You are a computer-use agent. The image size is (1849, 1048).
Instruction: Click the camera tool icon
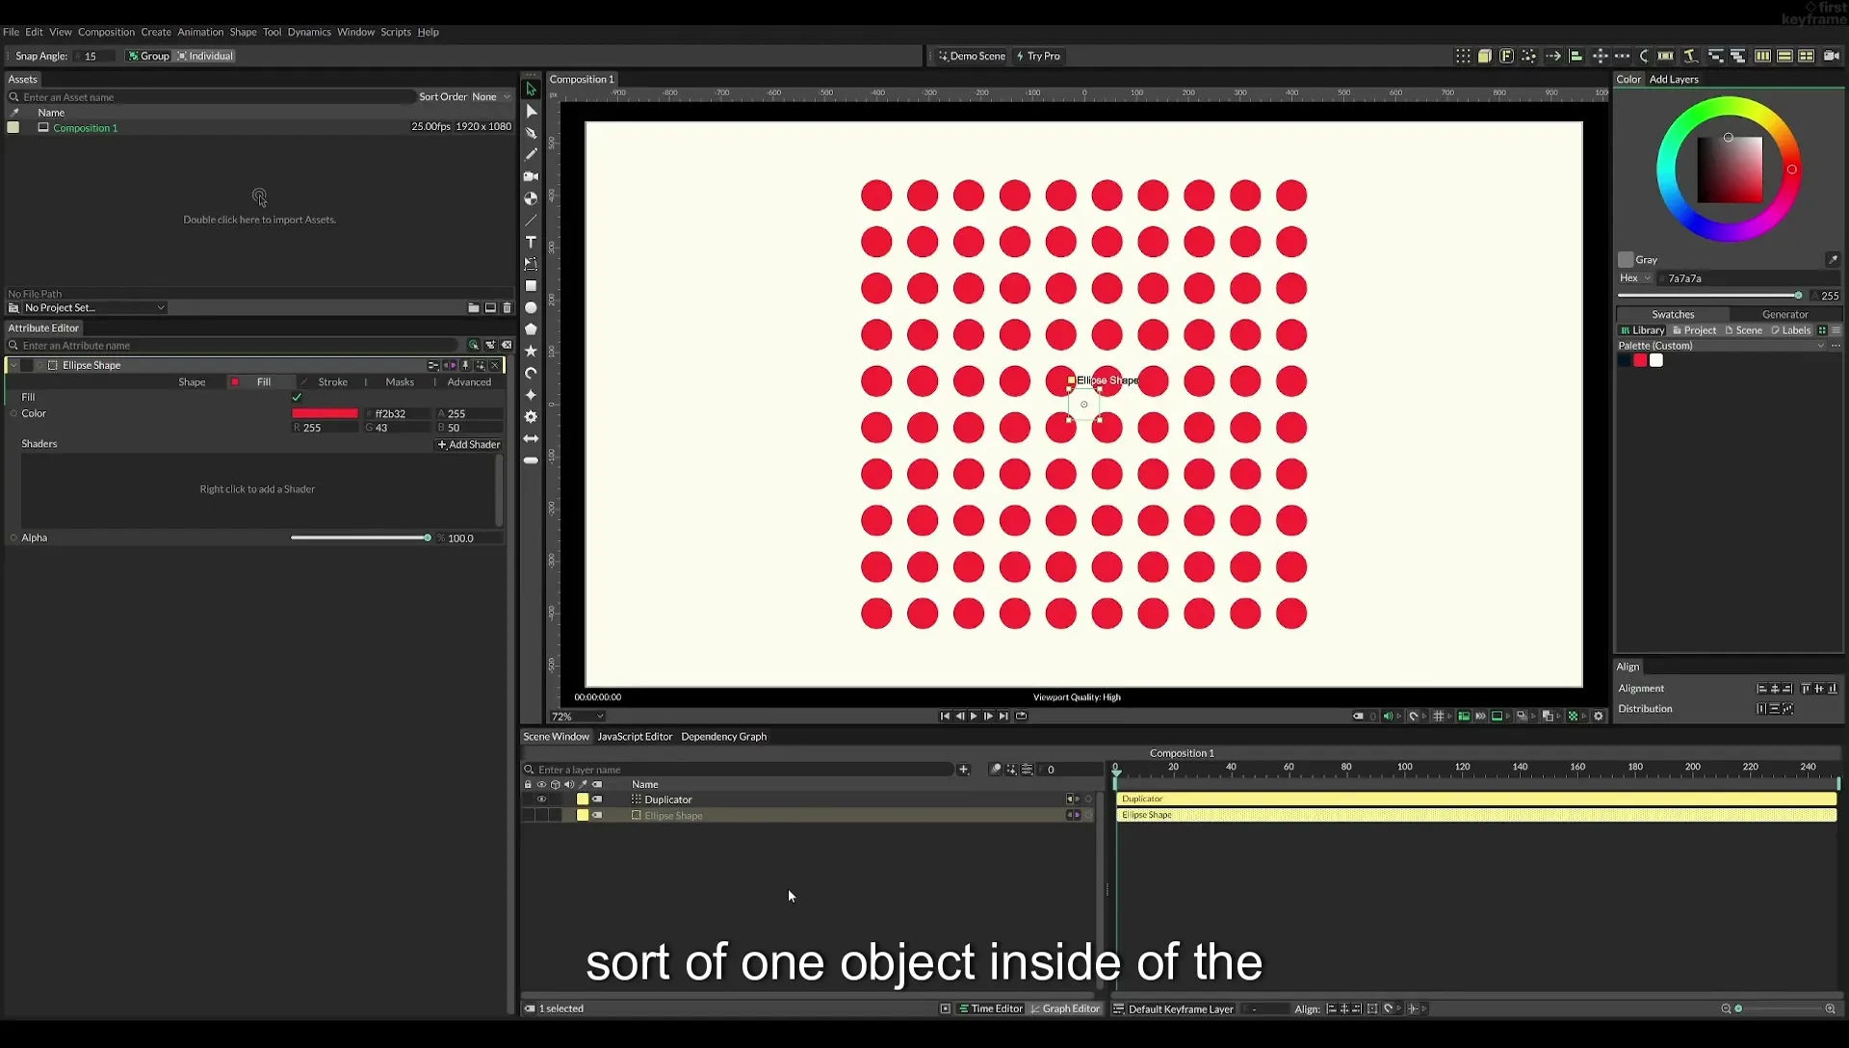(531, 176)
